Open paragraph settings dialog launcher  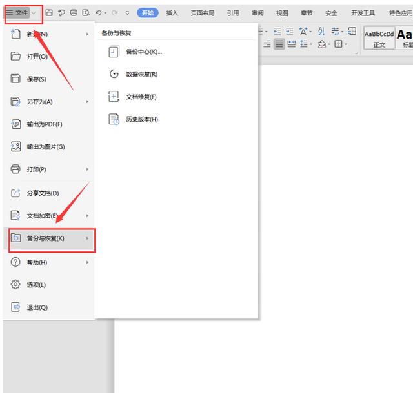[356, 53]
